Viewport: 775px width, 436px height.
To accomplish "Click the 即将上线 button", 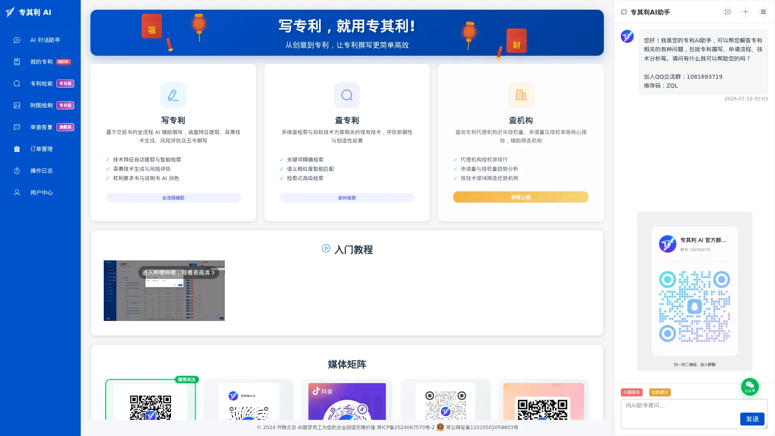I will click(521, 197).
